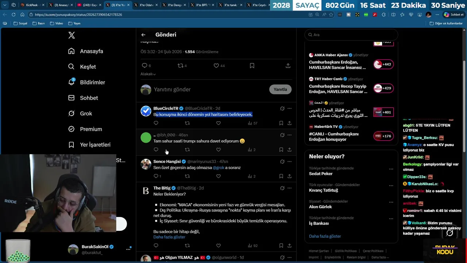Open the Gizlilik Politikası footer link

pos(346,251)
